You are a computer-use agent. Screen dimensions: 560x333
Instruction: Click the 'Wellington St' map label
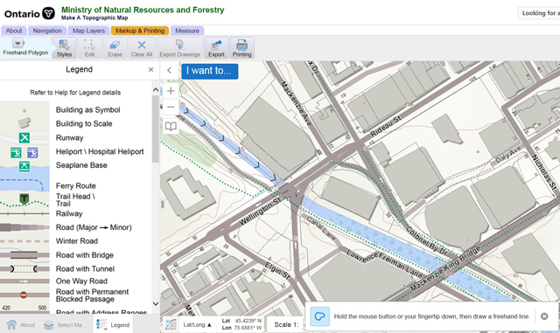[260, 212]
